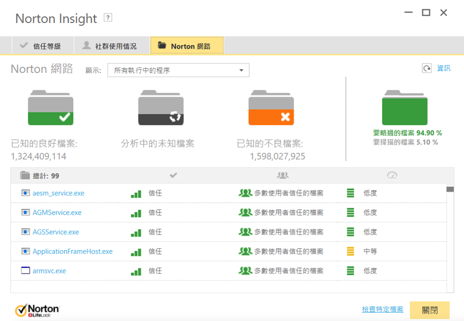Maximize the Norton Insight window
The image size is (464, 321).
[426, 13]
